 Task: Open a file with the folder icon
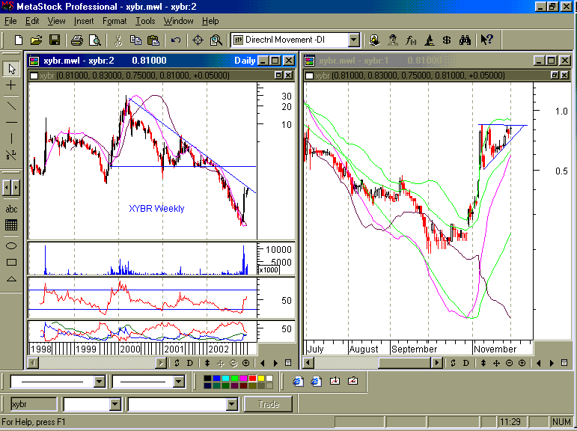[36, 40]
